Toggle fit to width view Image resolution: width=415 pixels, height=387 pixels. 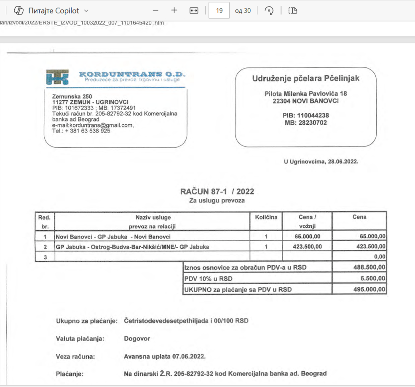(194, 11)
